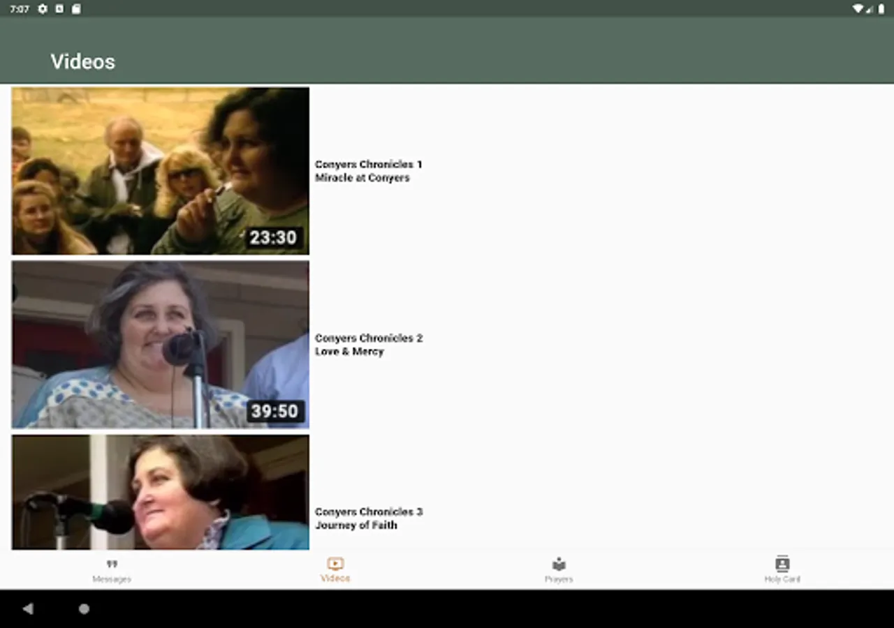The width and height of the screenshot is (894, 628).
Task: Switch to the Messages tab label
Action: tap(112, 579)
